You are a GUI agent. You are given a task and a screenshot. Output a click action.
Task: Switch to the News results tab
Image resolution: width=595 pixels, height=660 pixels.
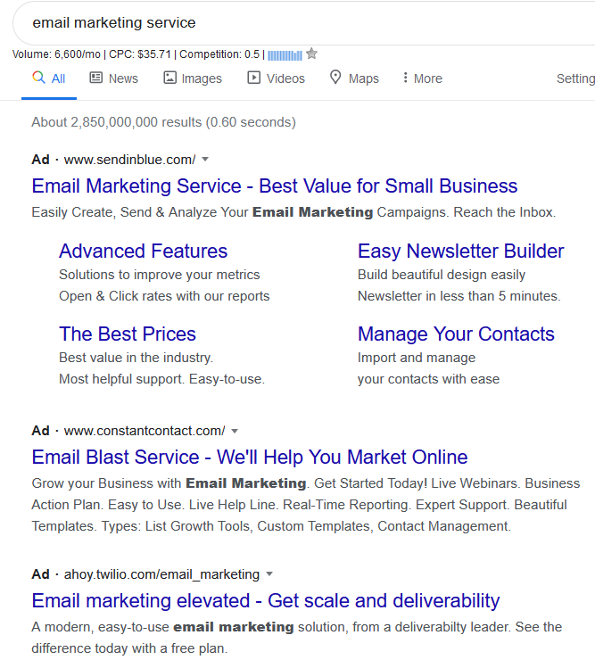pyautogui.click(x=122, y=78)
